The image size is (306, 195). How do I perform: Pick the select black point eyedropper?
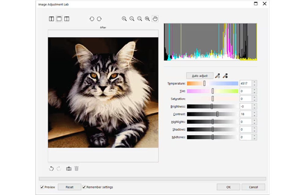(x=225, y=76)
